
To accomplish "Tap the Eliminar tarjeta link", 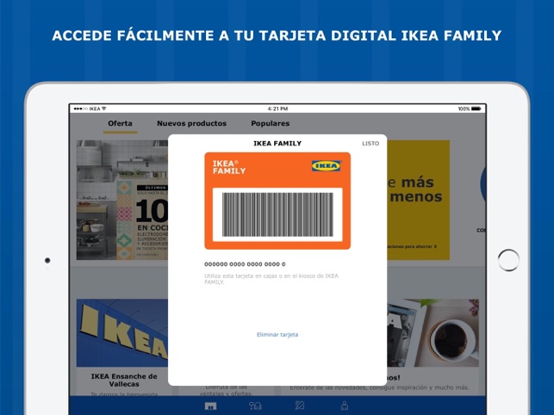I will click(277, 334).
